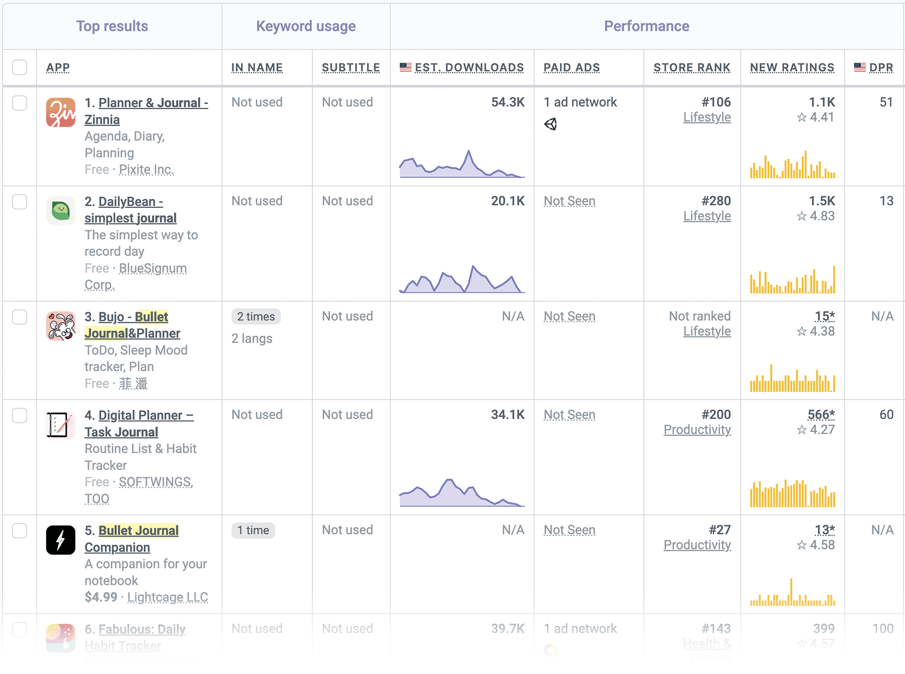This screenshot has height=674, width=905.
Task: Check the row checkbox for DailyBean
Action: (x=19, y=202)
